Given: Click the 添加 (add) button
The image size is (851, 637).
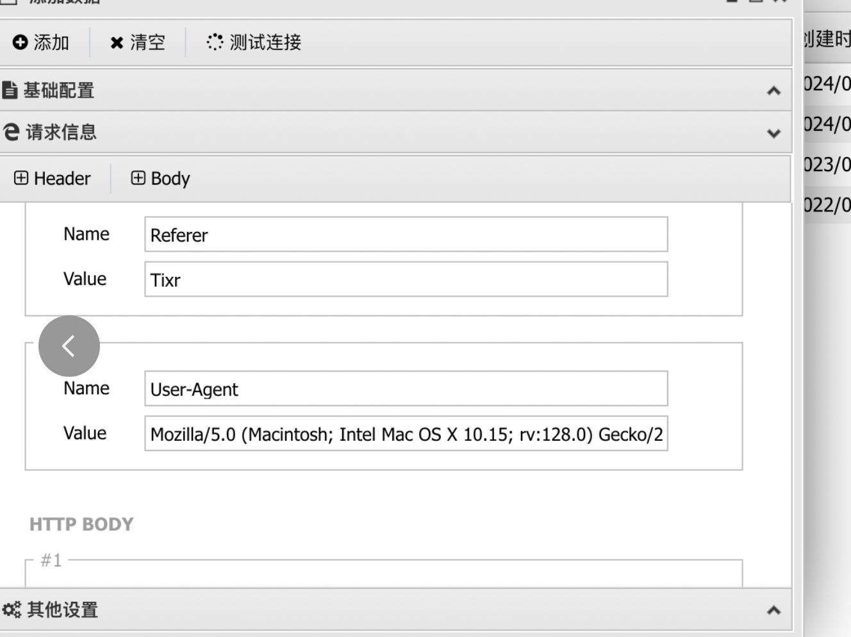Looking at the screenshot, I should pos(41,42).
